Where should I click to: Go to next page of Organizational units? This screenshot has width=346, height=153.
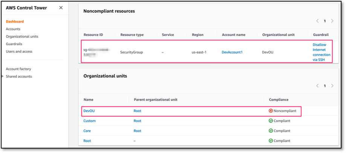coord(332,86)
